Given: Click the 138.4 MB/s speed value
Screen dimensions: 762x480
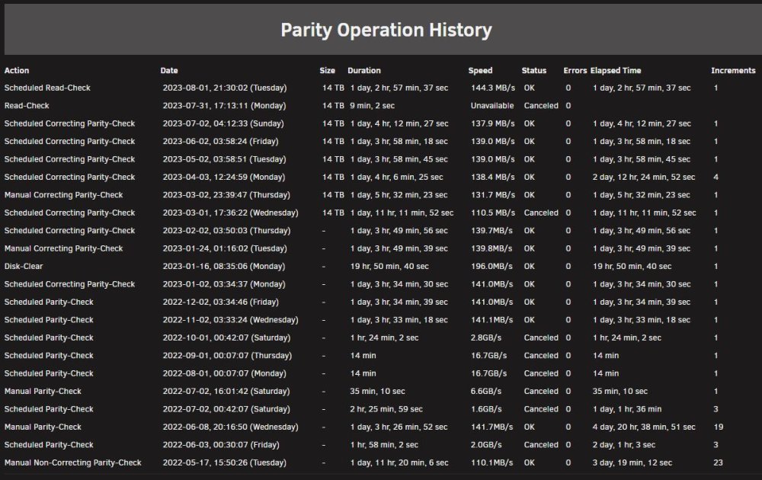Looking at the screenshot, I should tap(493, 178).
